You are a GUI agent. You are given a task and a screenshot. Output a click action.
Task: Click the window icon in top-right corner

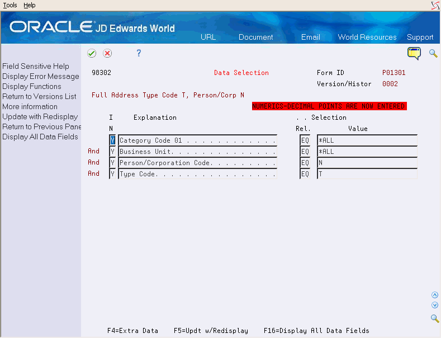click(435, 5)
